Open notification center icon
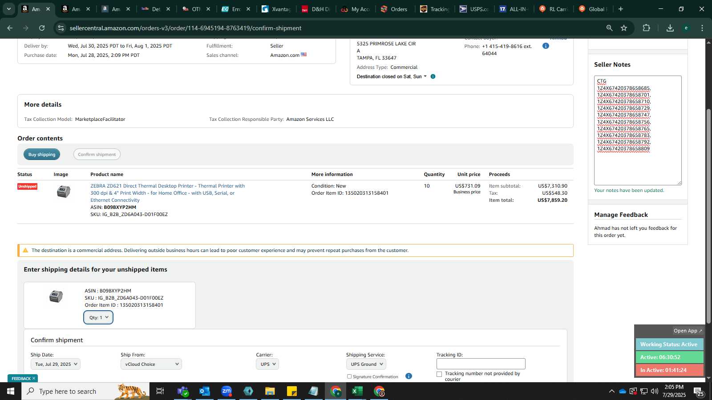Image resolution: width=712 pixels, height=400 pixels. click(x=699, y=391)
